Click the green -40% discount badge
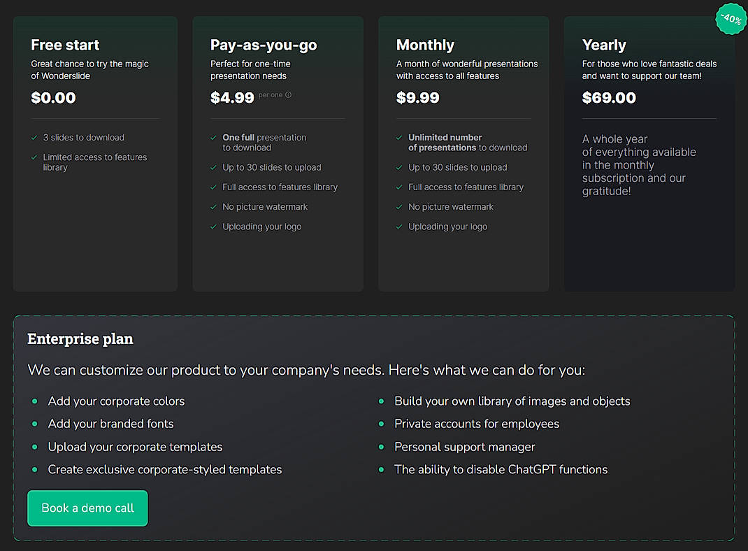 click(730, 19)
